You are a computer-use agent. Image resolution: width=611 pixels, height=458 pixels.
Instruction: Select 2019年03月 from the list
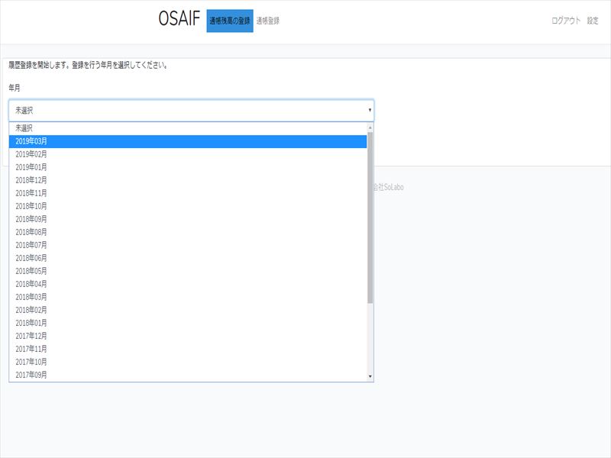[x=188, y=141]
